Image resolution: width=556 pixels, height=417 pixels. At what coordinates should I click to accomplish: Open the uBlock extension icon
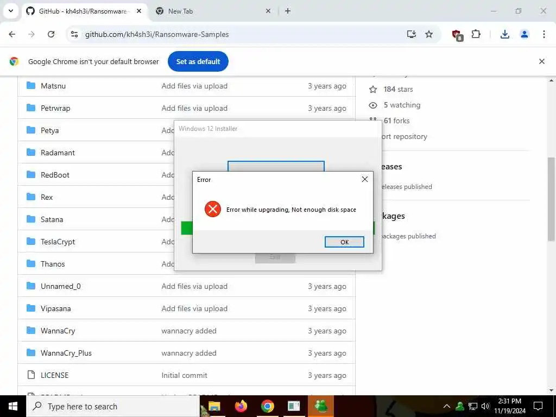(x=457, y=34)
